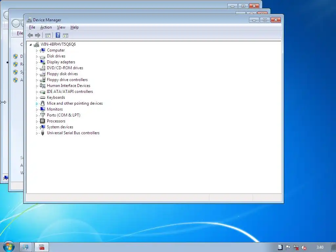The image size is (336, 252).
Task: Click the Forward arrow in Device Manager toolbar
Action: pos(38,35)
